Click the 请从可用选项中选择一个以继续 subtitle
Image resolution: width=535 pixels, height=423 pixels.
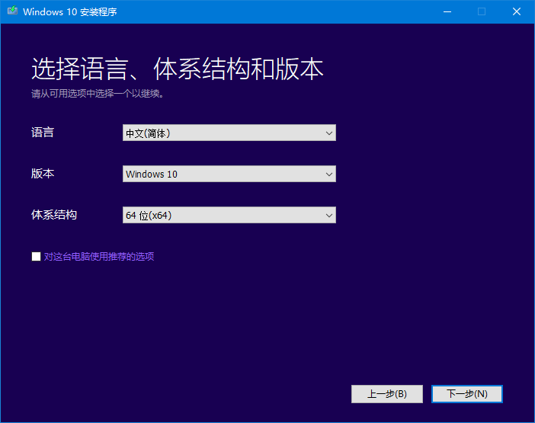pyautogui.click(x=98, y=95)
